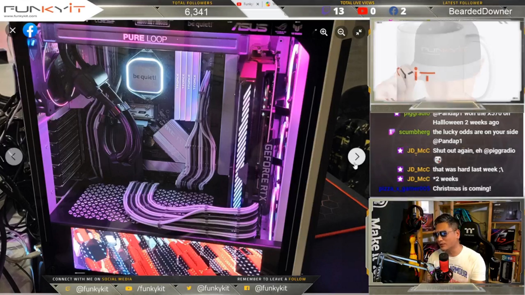Click 'Christmas is coming!' chat message
Viewport: 525px width, 295px height.
(462, 188)
